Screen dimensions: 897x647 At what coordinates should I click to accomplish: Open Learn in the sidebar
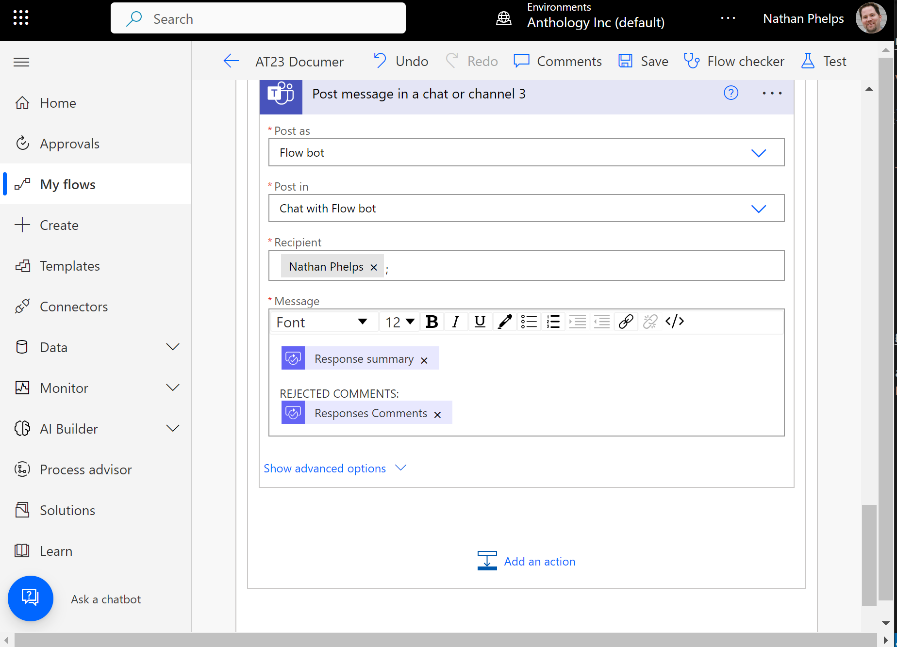tap(96, 551)
